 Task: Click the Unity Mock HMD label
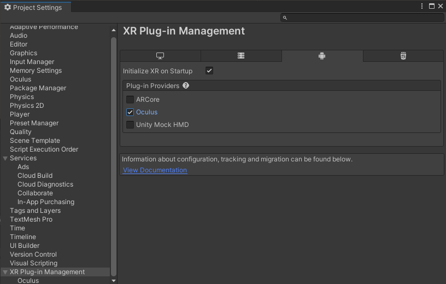[162, 124]
